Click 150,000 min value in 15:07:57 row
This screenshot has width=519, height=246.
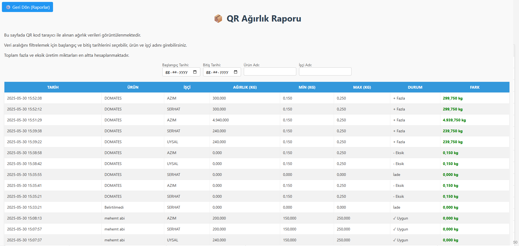(x=289, y=229)
